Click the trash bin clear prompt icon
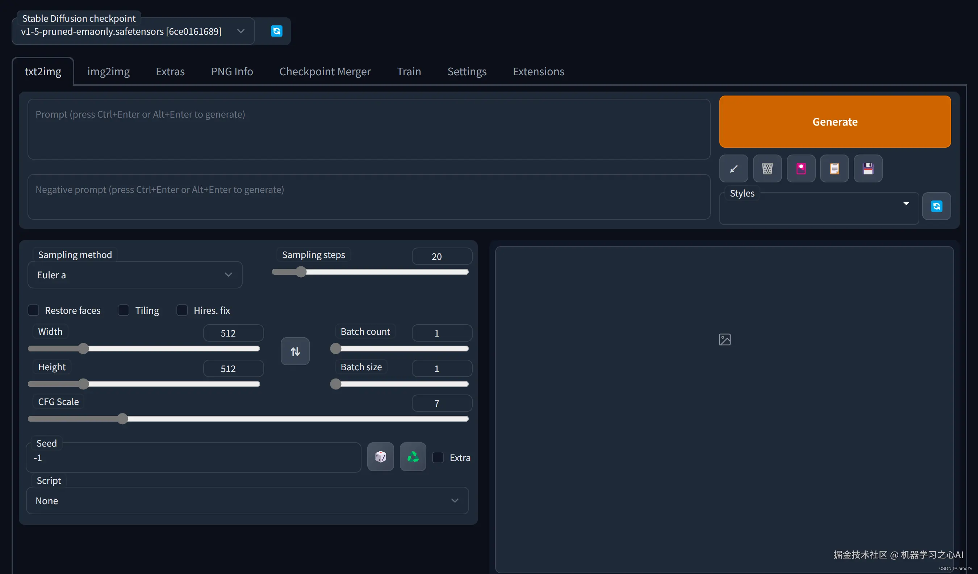 click(767, 169)
